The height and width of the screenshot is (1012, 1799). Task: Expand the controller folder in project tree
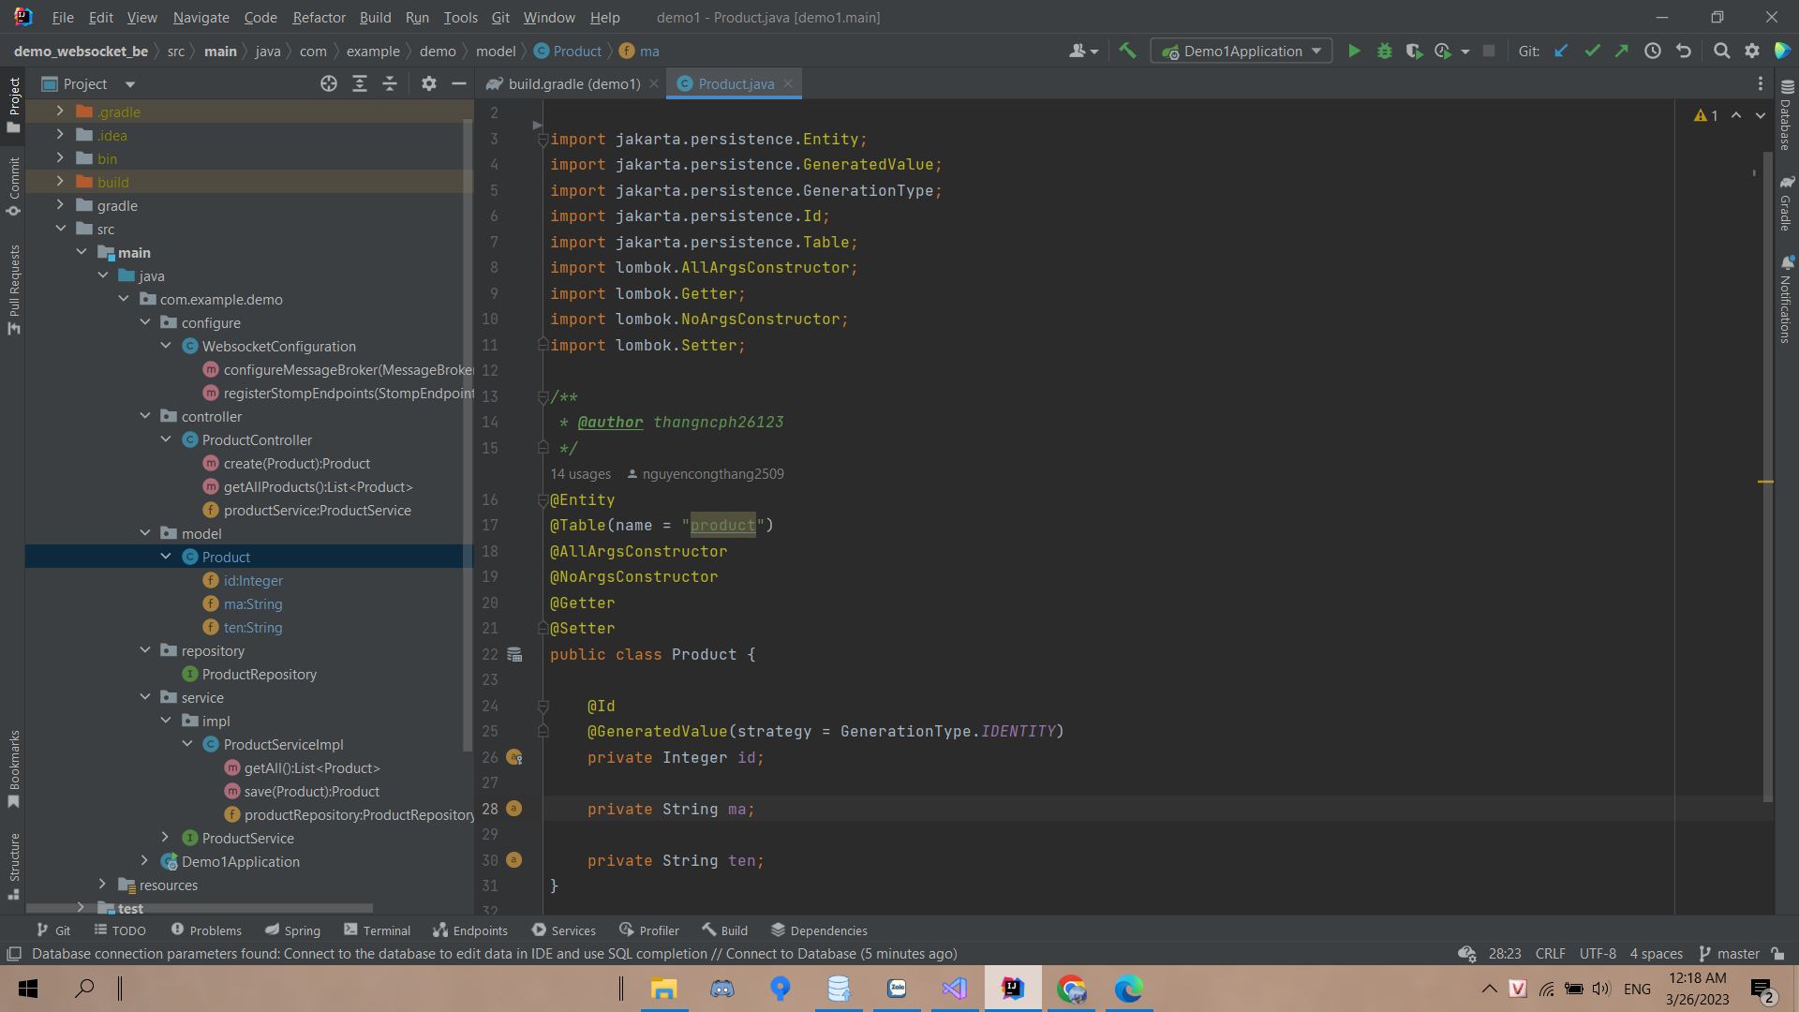pyautogui.click(x=146, y=416)
